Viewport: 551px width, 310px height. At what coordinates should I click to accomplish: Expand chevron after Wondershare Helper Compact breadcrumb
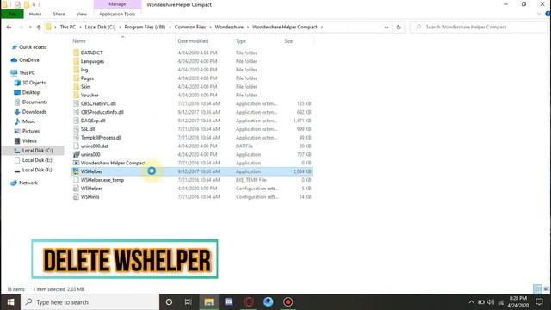(x=321, y=27)
